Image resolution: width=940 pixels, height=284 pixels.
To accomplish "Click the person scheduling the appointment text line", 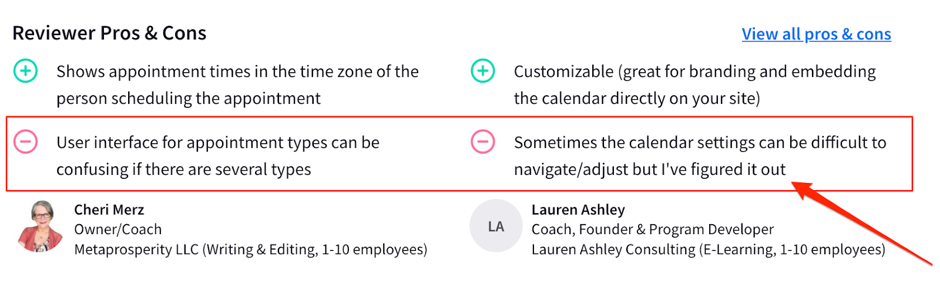I will 188,98.
